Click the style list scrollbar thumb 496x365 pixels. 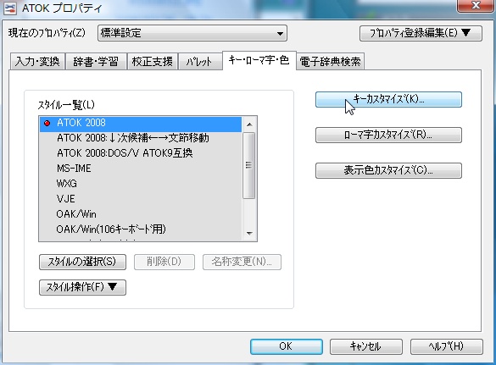pos(249,166)
